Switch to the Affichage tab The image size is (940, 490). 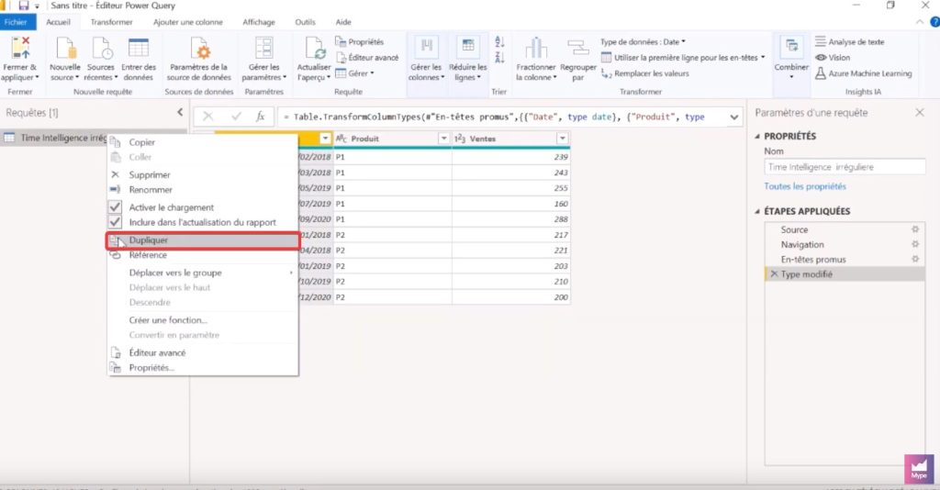point(259,22)
